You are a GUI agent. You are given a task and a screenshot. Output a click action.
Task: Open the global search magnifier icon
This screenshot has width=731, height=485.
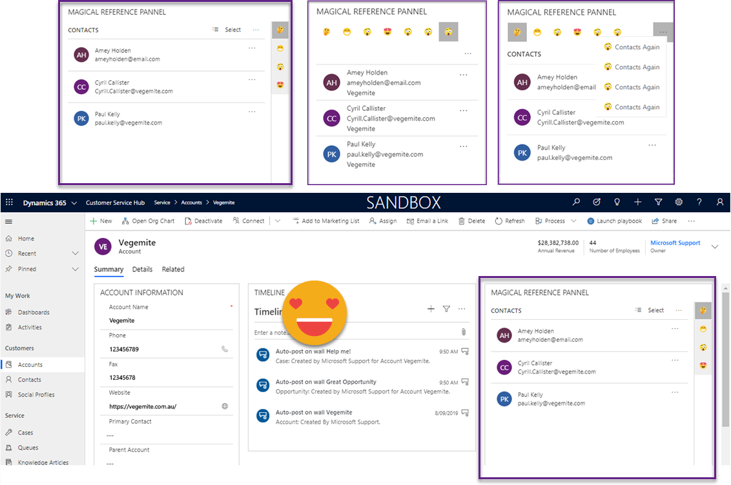click(576, 202)
